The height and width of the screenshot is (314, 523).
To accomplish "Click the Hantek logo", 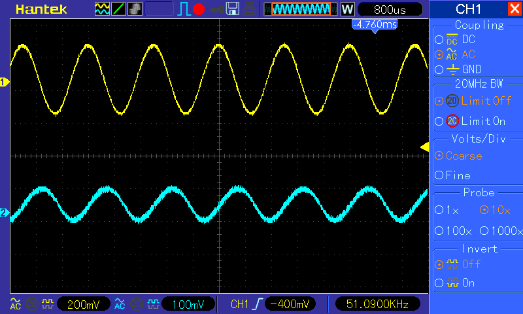I will pos(41,9).
